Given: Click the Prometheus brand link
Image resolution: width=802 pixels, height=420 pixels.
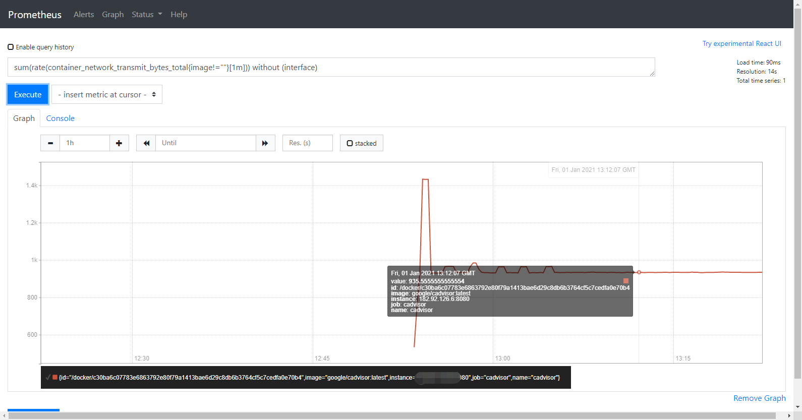Looking at the screenshot, I should [x=35, y=15].
